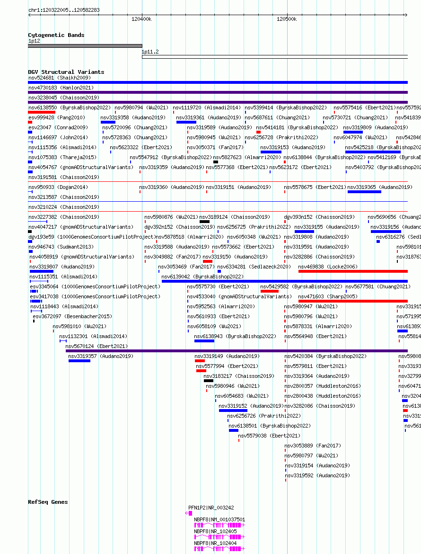Click the NBPF8|NM_001037501 gene label
Screen dimensions: 421x554
(219, 519)
